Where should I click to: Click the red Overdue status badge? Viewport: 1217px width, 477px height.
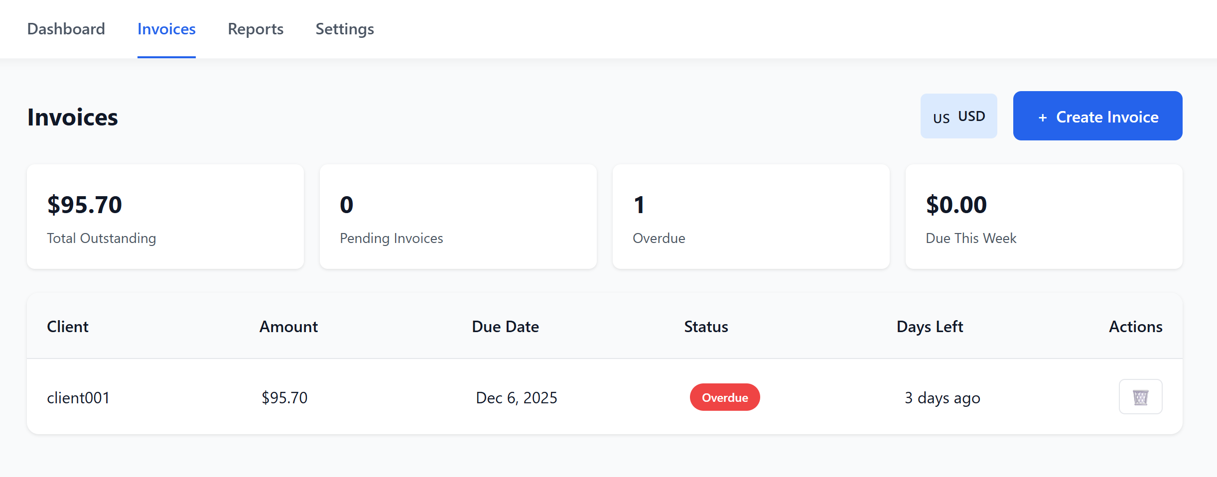tap(725, 397)
